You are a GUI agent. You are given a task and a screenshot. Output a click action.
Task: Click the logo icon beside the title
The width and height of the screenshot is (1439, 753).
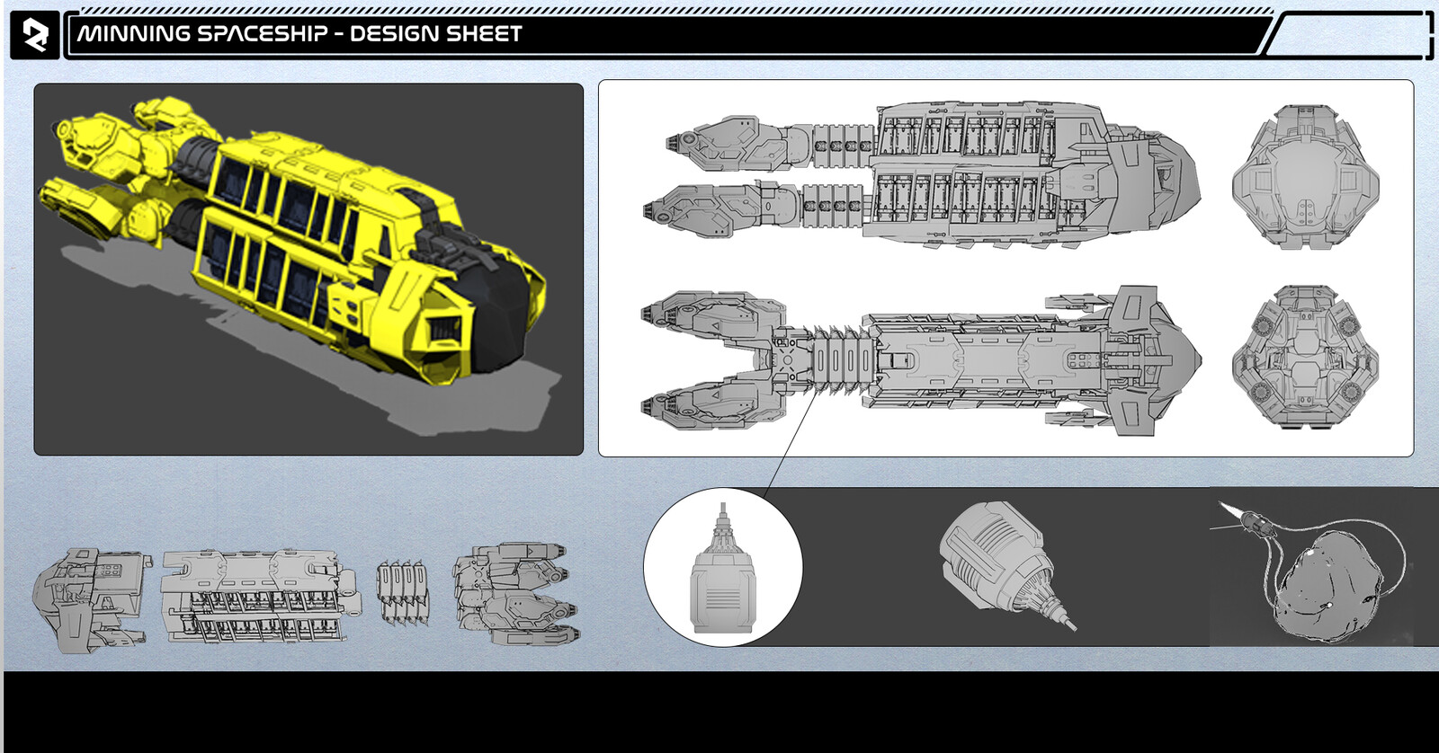click(x=35, y=36)
